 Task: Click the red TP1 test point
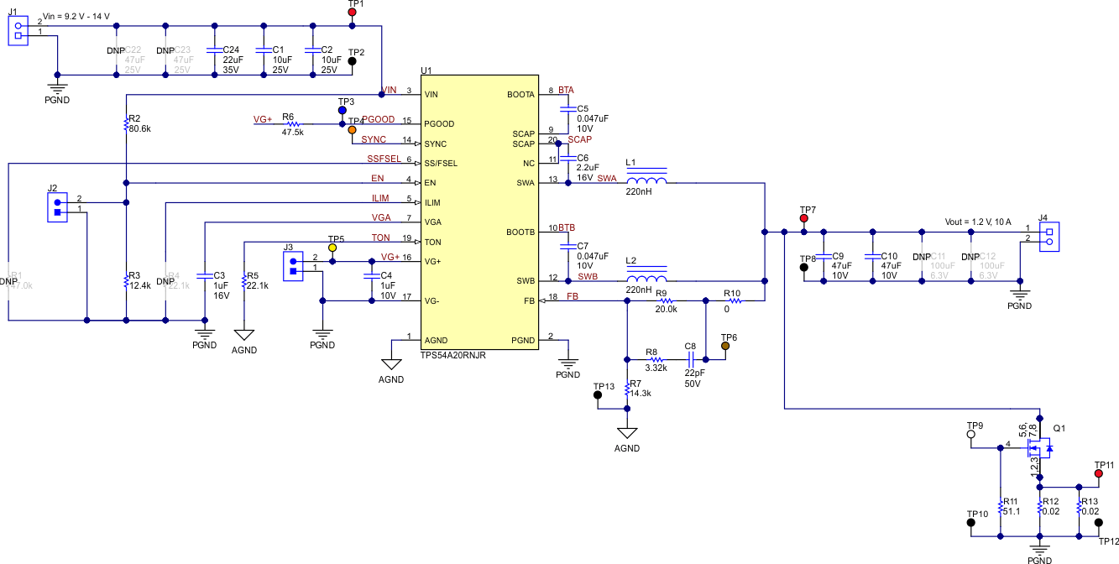[x=353, y=13]
